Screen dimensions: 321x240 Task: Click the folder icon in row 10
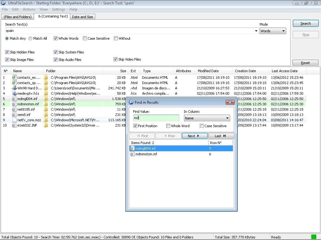(x=46, y=125)
